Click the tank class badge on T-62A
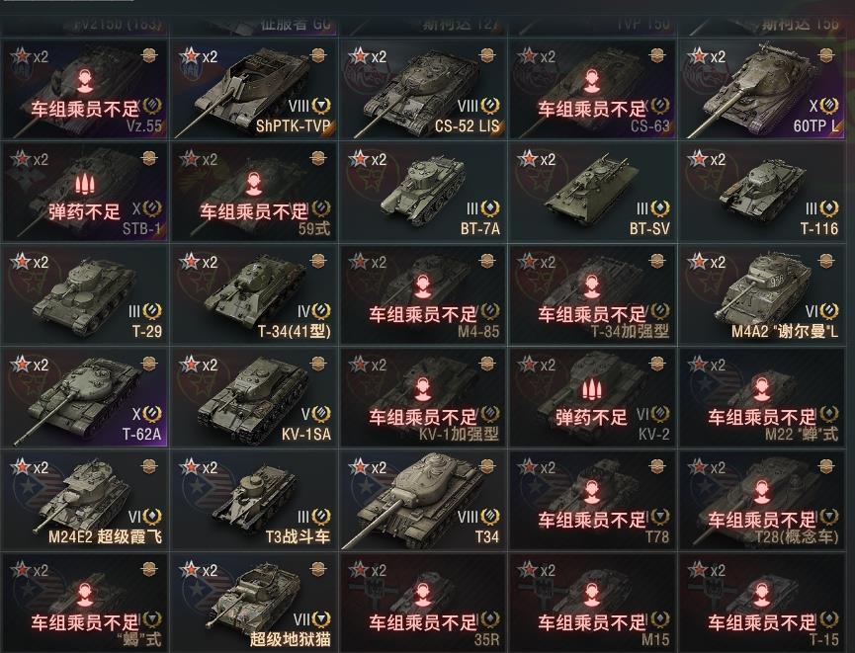855x653 pixels. coord(151,414)
